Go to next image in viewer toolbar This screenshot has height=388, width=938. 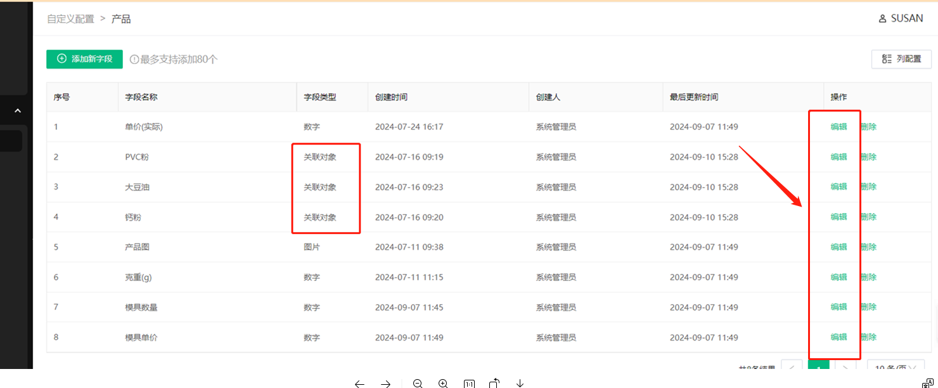(385, 384)
